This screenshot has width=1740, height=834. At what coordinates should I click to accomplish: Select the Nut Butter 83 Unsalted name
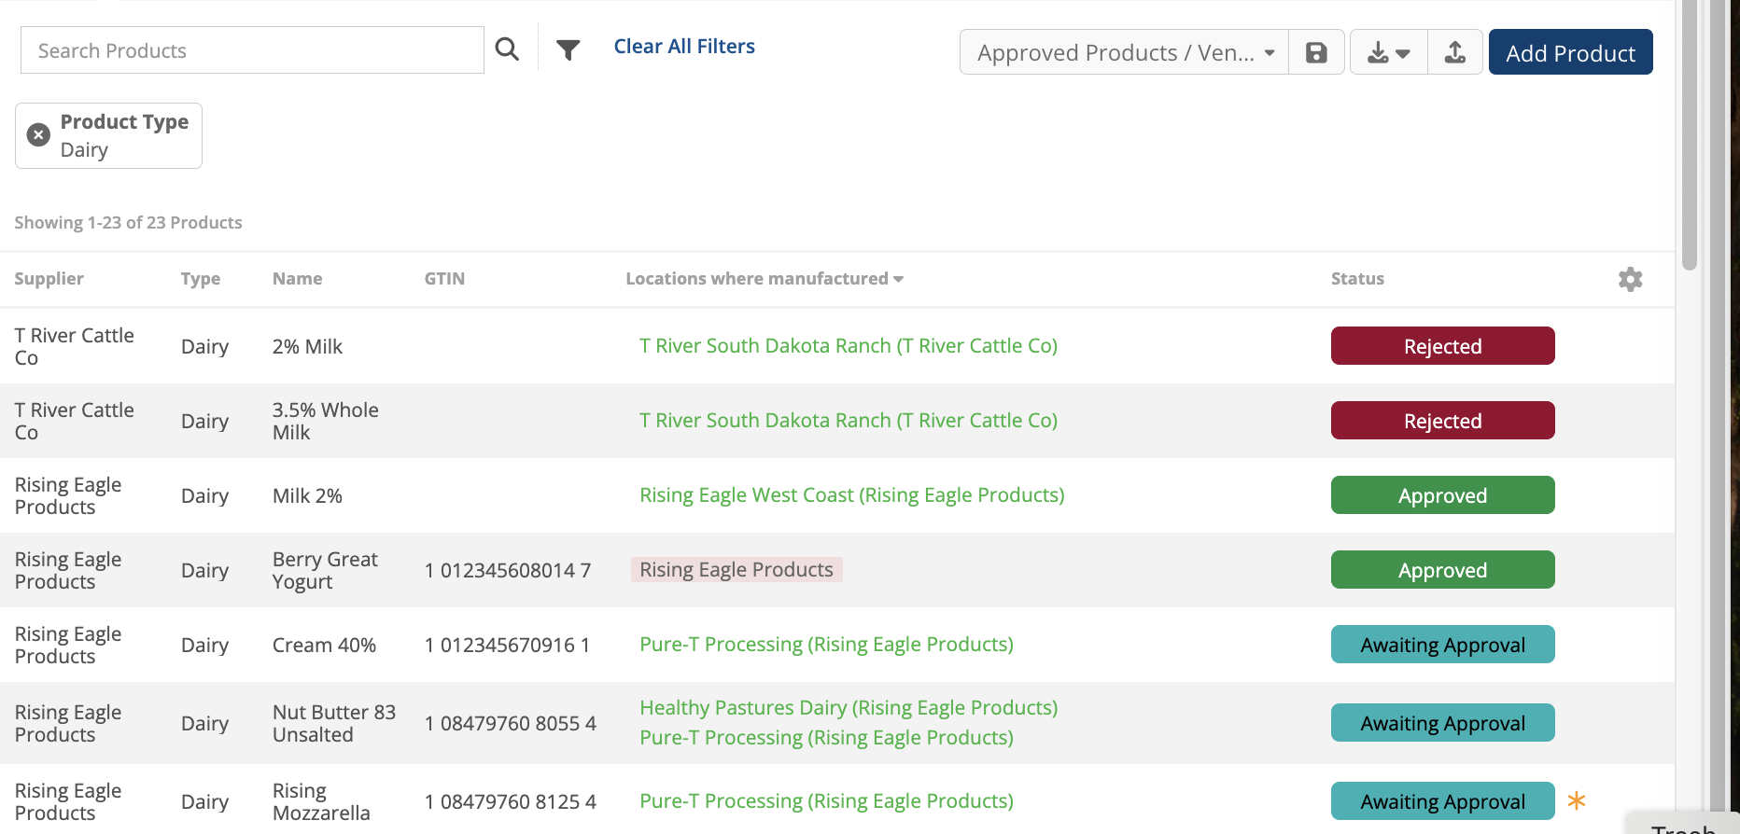pos(334,724)
